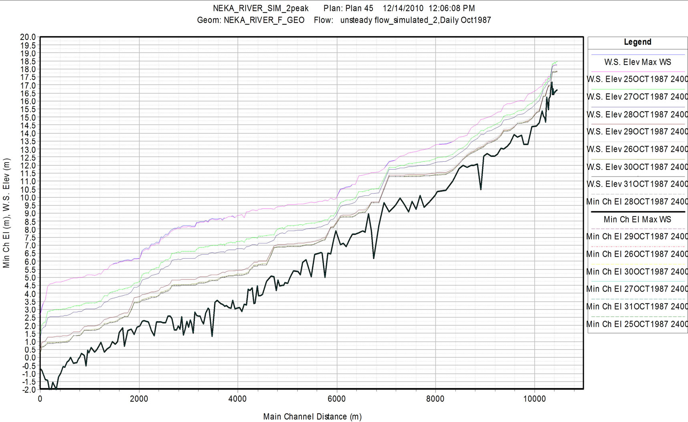688x422 pixels.
Task: Click the thick black line sample above 'Min Ch El Max WS'
Action: [x=638, y=212]
